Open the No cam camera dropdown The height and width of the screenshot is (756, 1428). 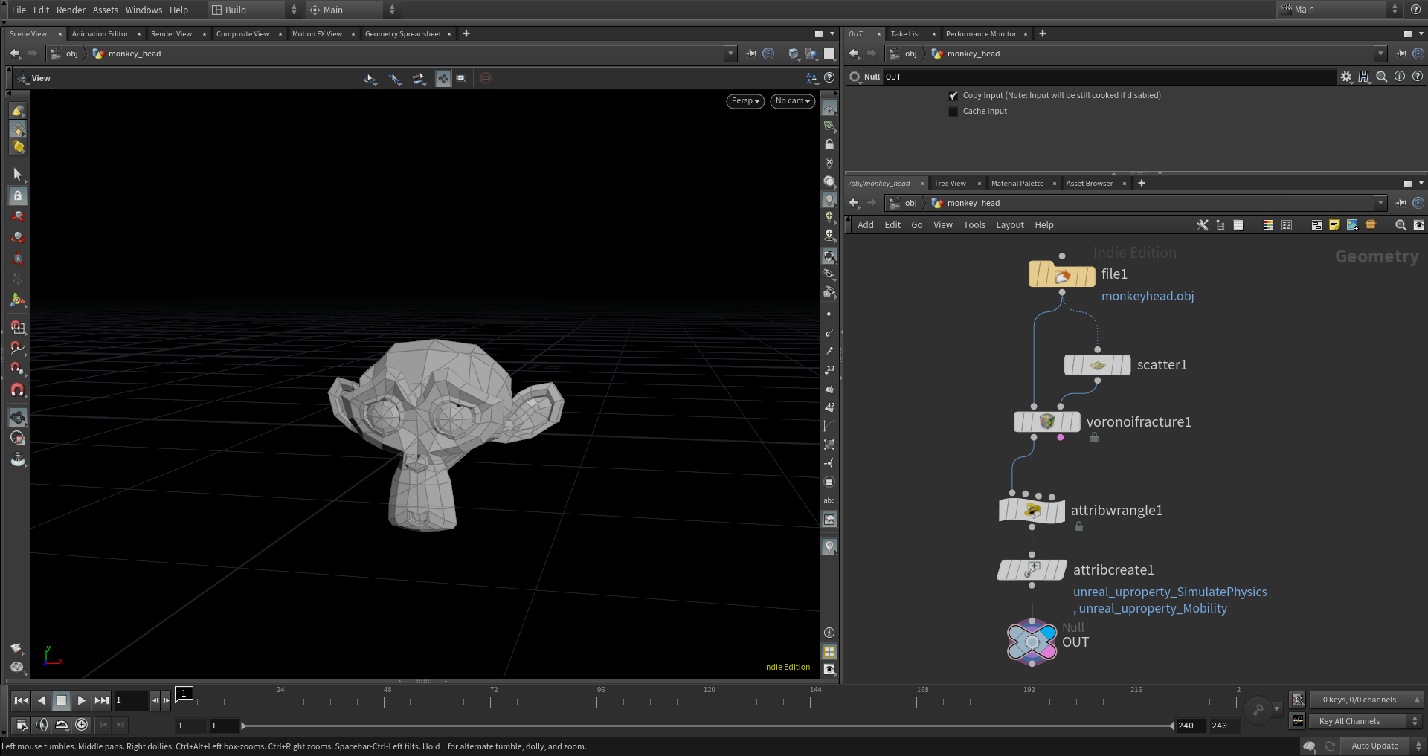click(x=793, y=101)
